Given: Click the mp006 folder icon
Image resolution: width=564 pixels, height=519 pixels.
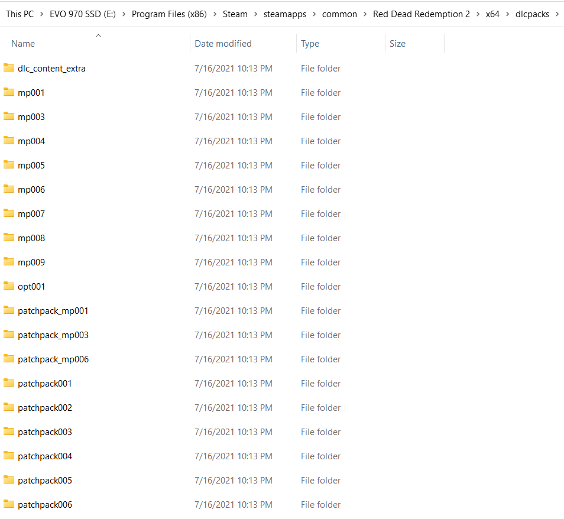Looking at the screenshot, I should pyautogui.click(x=9, y=189).
